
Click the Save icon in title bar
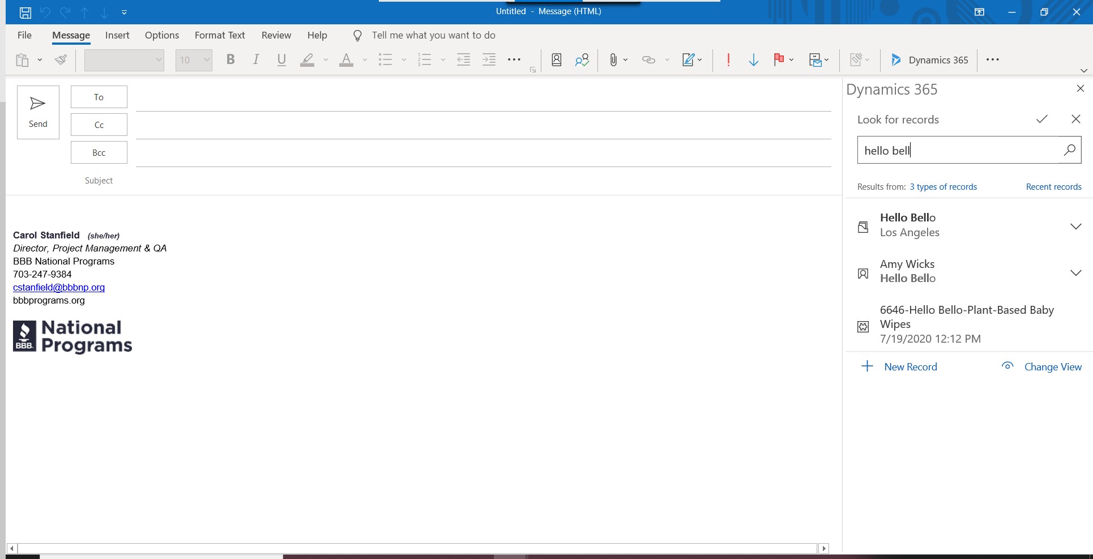pos(25,12)
